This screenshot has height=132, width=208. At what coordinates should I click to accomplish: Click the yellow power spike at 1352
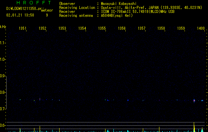(40, 129)
